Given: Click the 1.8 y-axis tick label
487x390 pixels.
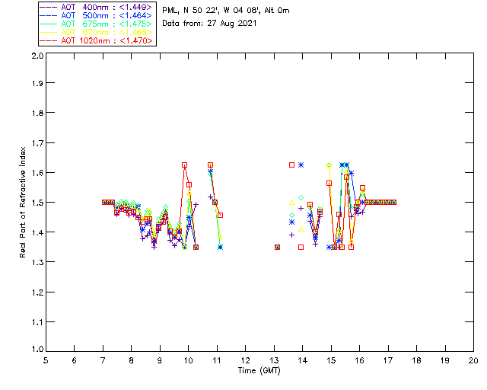Looking at the screenshot, I should [37, 113].
